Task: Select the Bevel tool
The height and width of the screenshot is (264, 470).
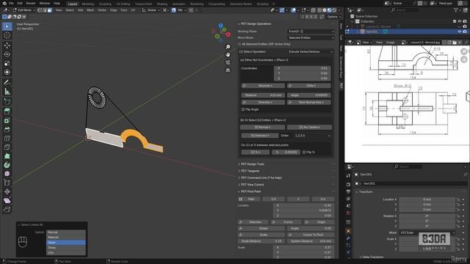Action: [7, 129]
